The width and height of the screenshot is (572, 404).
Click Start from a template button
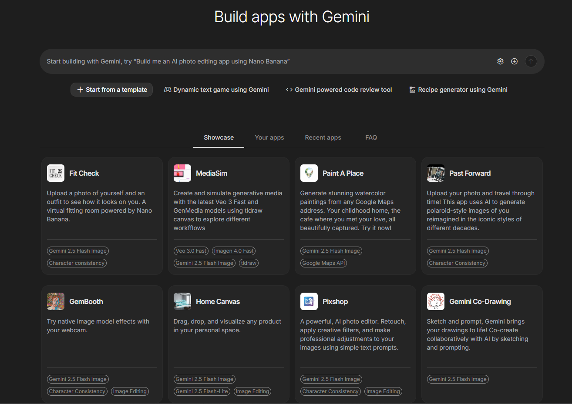[112, 90]
